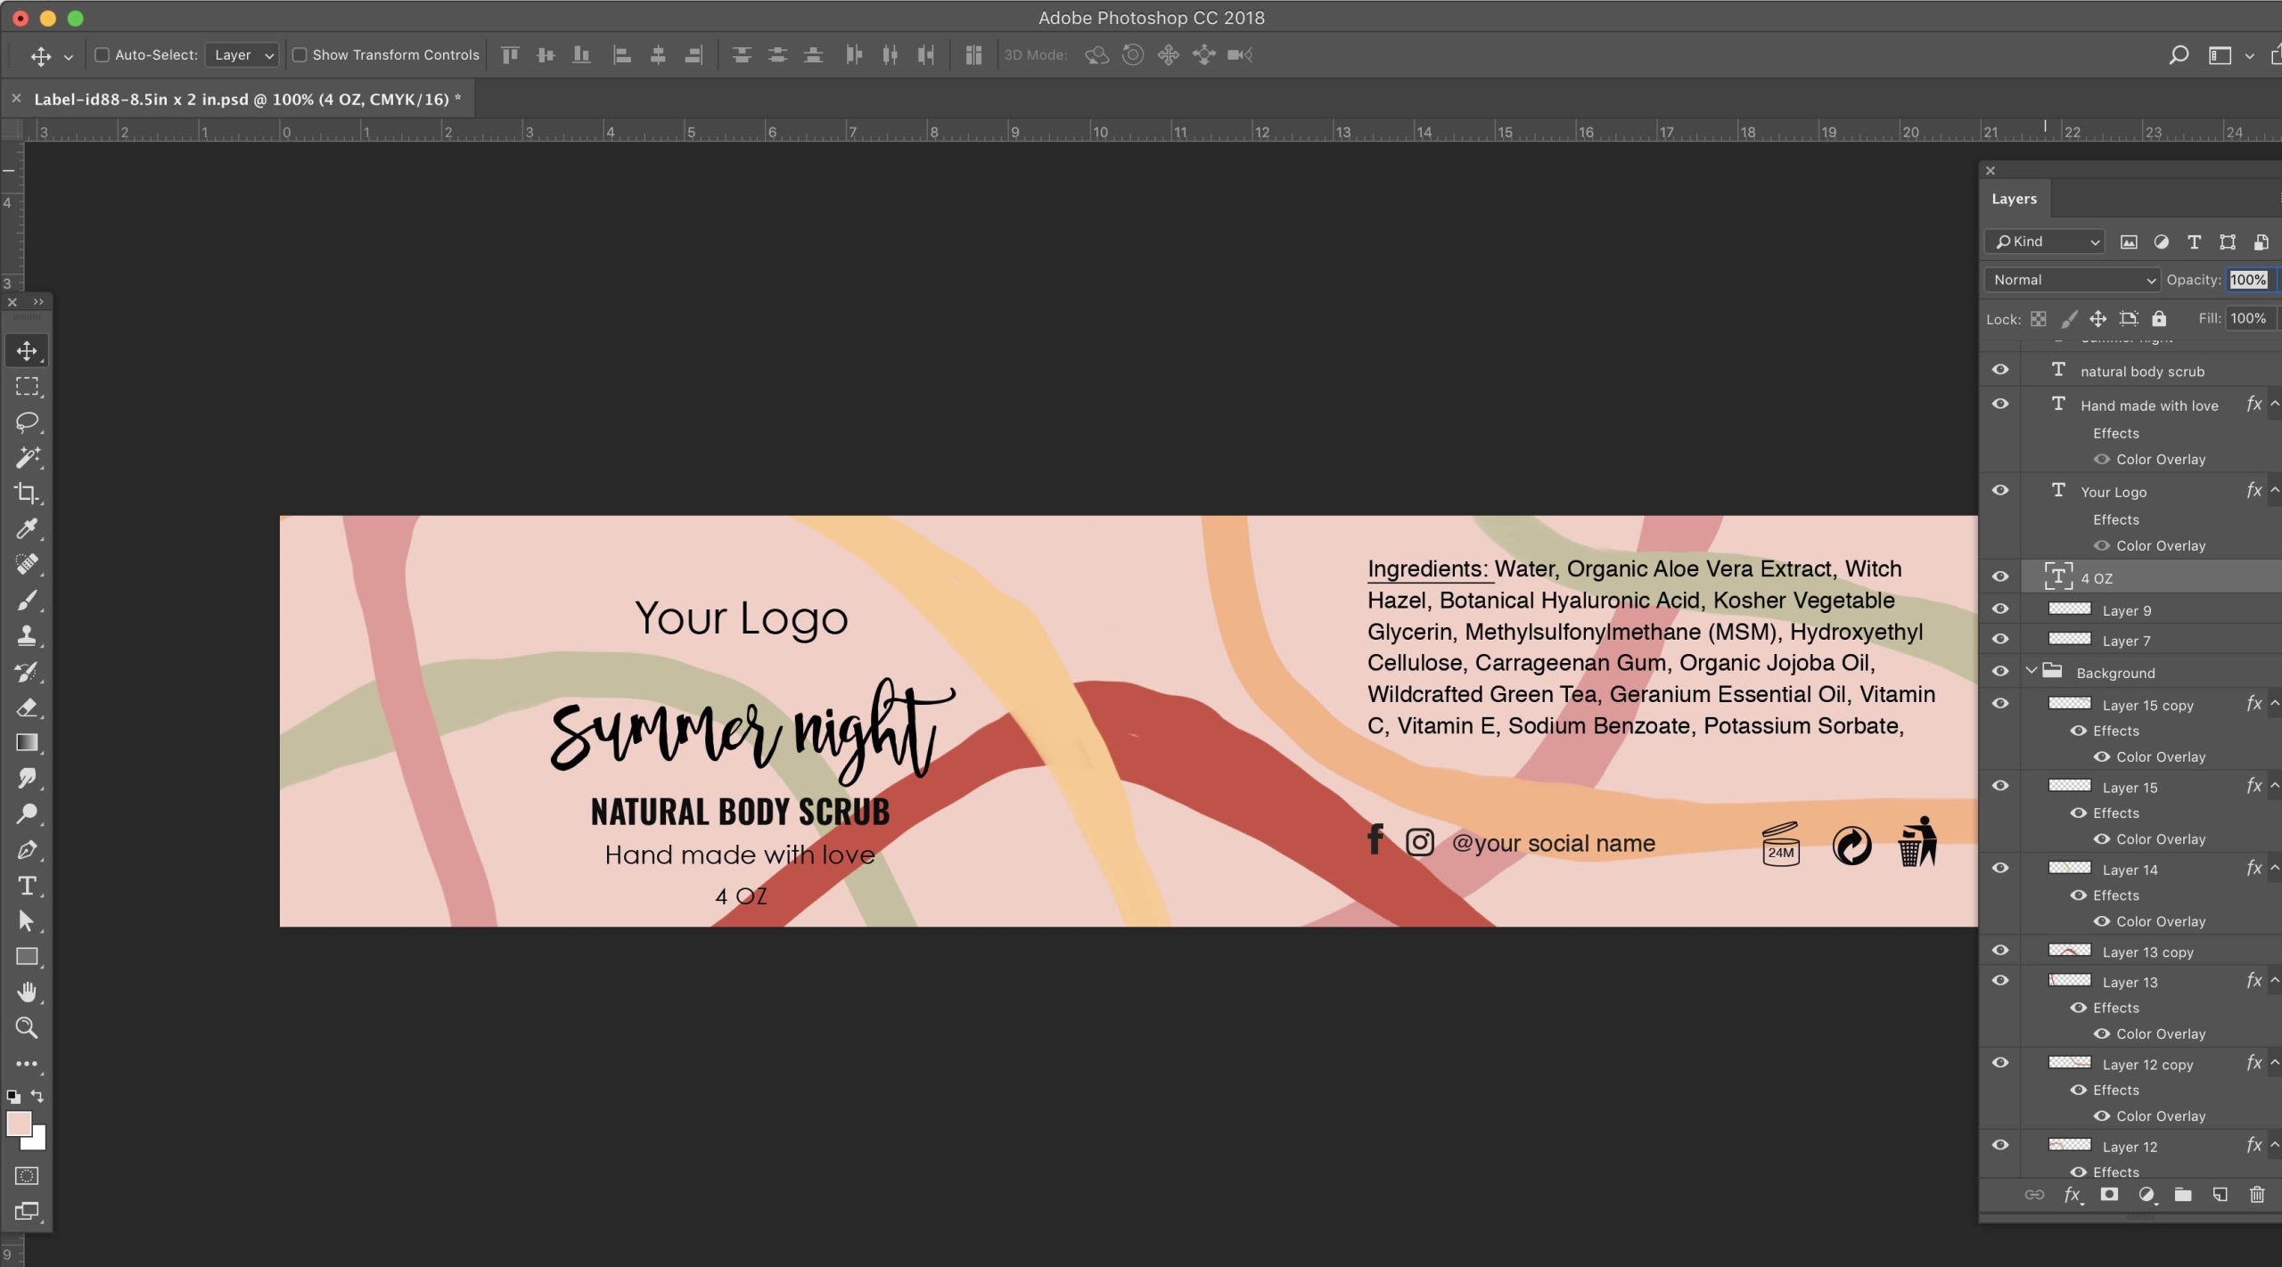Open the Normal blend mode dropdown
Screen dimensions: 2282x1267
[x=2073, y=280]
